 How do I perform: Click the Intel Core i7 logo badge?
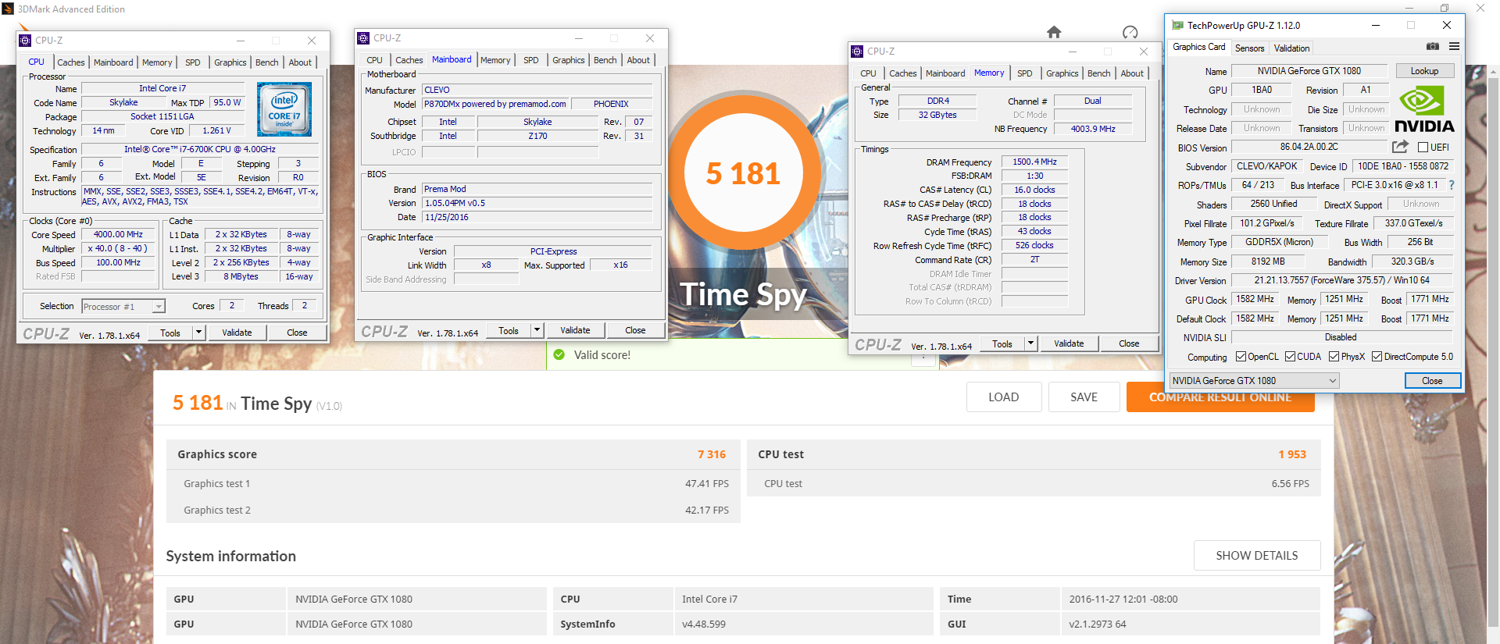(284, 109)
